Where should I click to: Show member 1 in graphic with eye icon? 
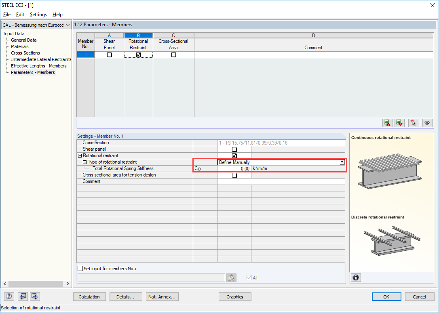click(x=427, y=123)
